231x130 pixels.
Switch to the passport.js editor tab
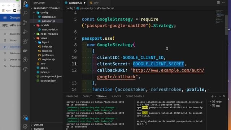tap(75, 3)
